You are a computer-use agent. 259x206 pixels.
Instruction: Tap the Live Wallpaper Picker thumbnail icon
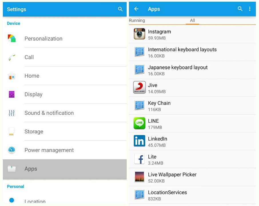[140, 177]
